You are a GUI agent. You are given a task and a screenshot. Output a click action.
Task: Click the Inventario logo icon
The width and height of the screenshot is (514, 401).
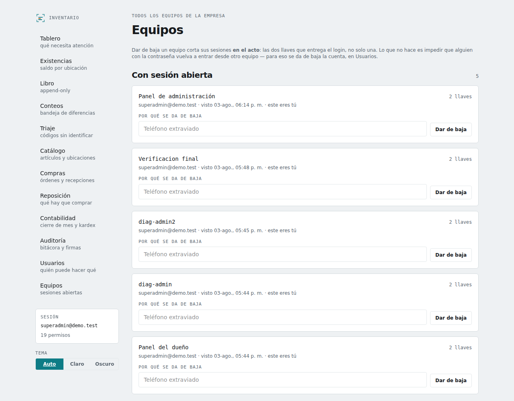pos(41,18)
